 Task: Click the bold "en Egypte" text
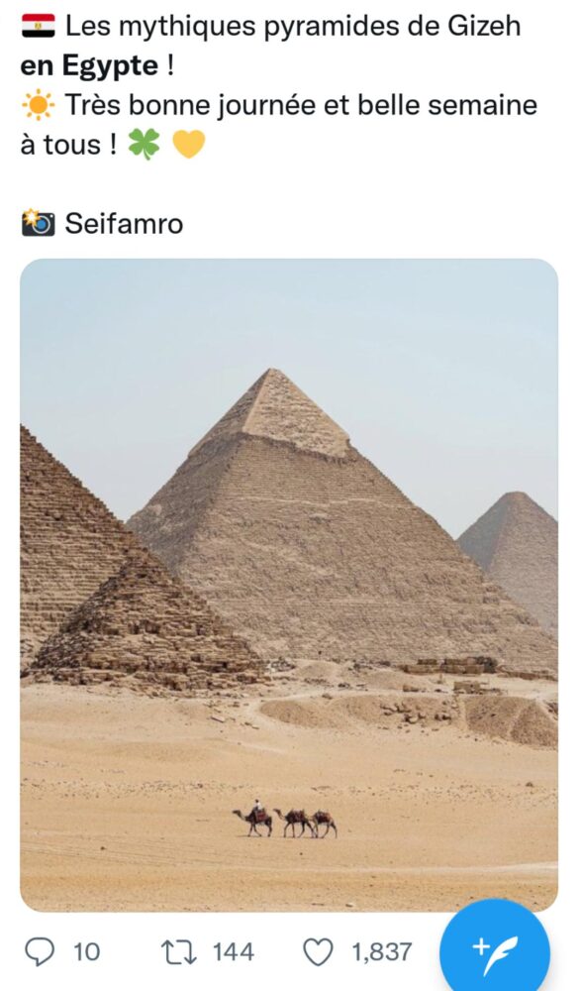click(x=89, y=66)
